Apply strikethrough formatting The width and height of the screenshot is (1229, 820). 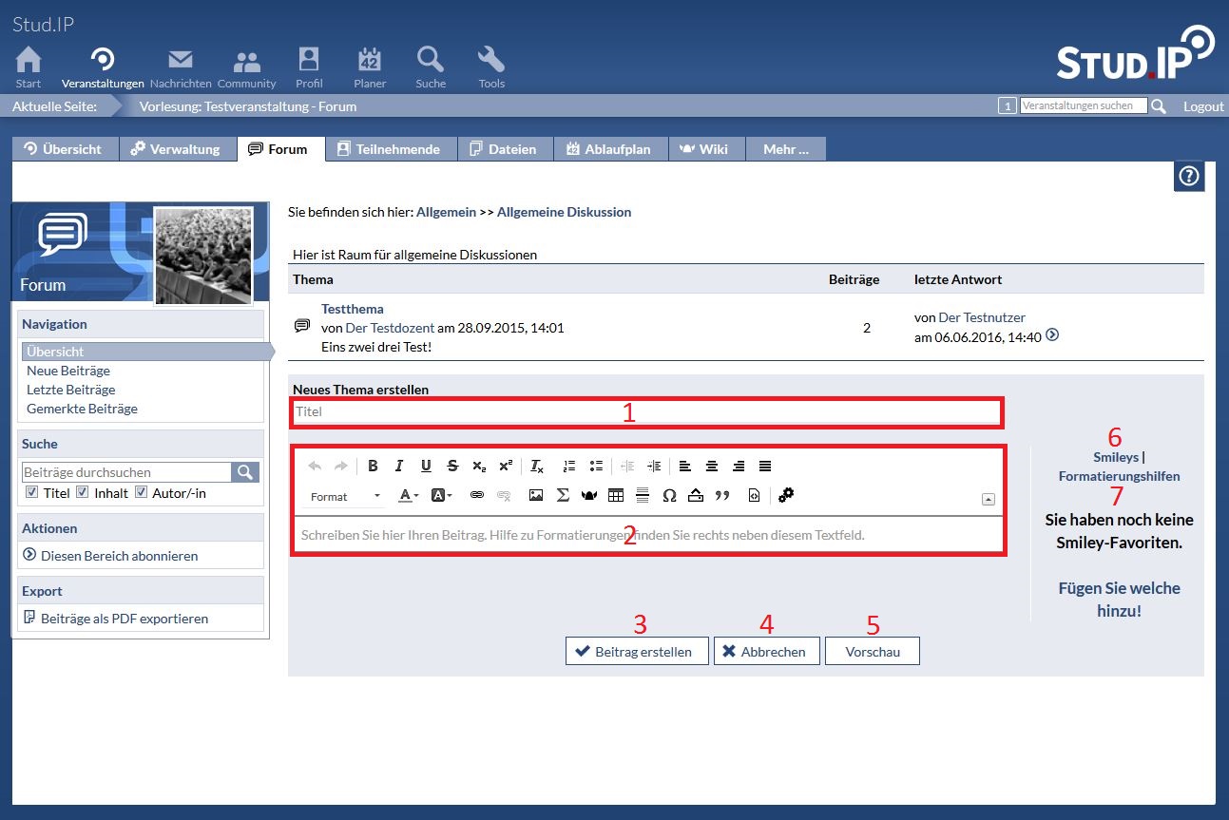pos(452,466)
